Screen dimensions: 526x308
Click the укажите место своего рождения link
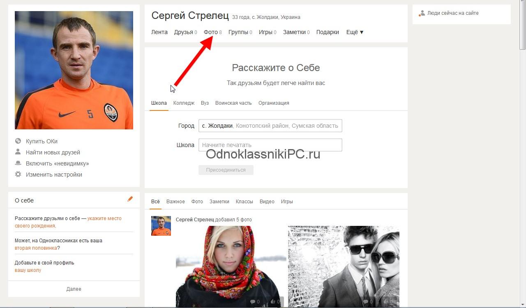point(68,222)
